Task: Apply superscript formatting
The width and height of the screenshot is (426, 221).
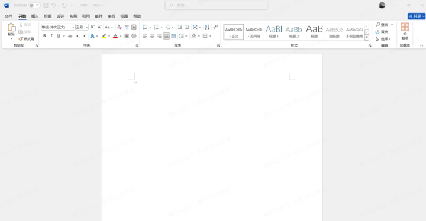Action: (85, 36)
